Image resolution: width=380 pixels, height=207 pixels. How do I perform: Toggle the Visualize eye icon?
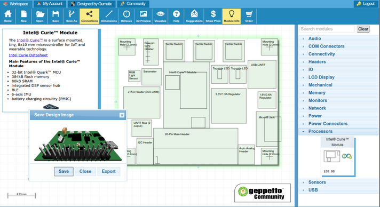click(160, 16)
